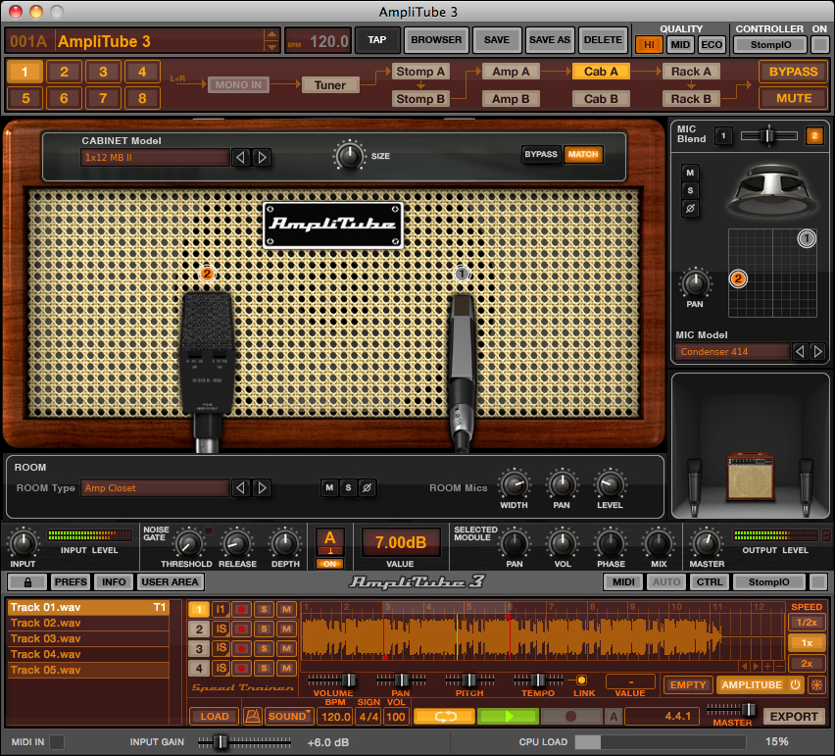
Task: Select mic 1 marker on cabinet grille
Action: pos(462,274)
